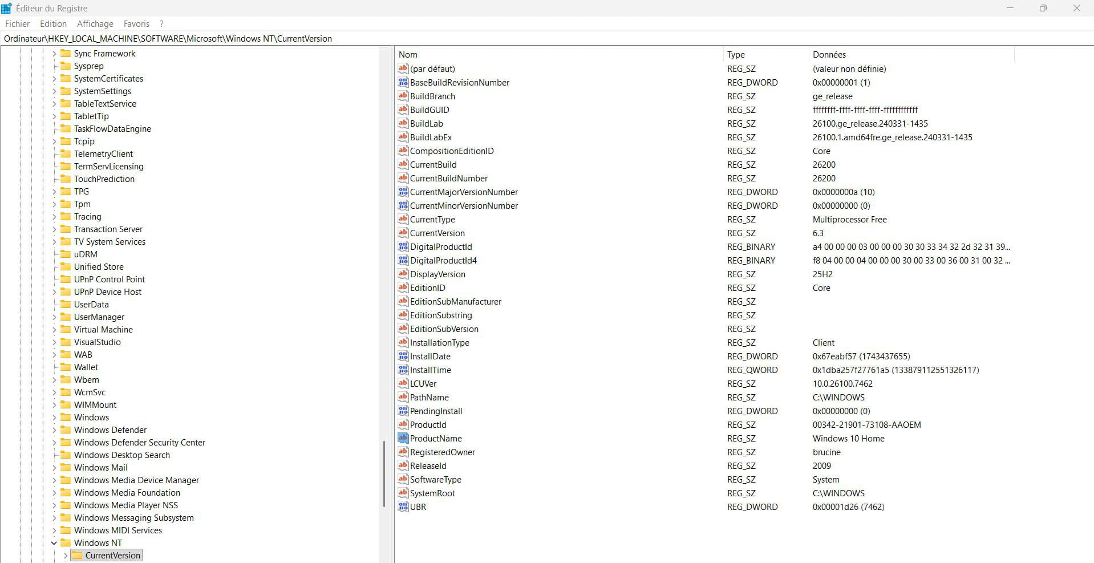Expand the Tcpip key chevron

pyautogui.click(x=54, y=141)
